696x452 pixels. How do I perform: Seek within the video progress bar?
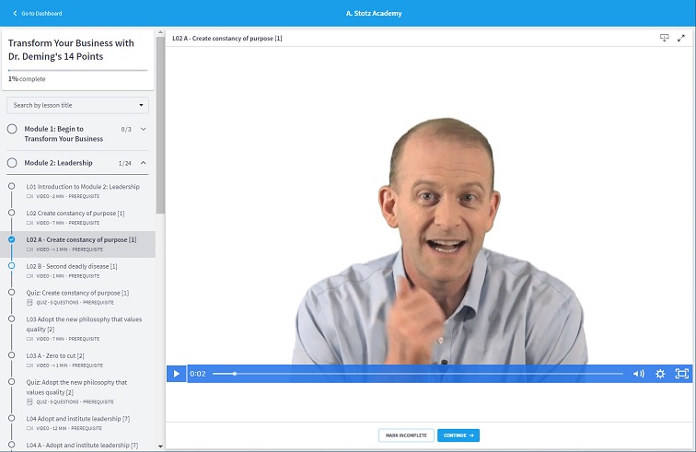pyautogui.click(x=417, y=374)
